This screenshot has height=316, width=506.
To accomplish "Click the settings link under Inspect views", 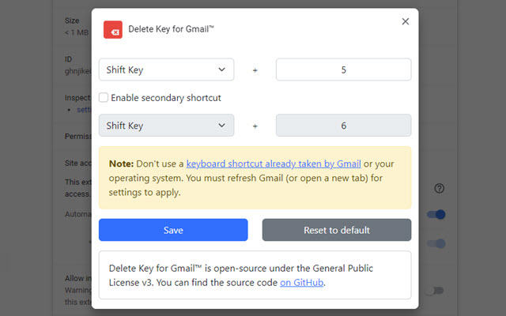I will (x=81, y=109).
